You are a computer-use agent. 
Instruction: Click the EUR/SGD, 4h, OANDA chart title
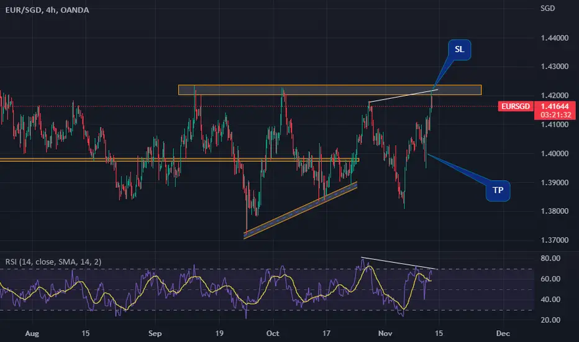(47, 10)
